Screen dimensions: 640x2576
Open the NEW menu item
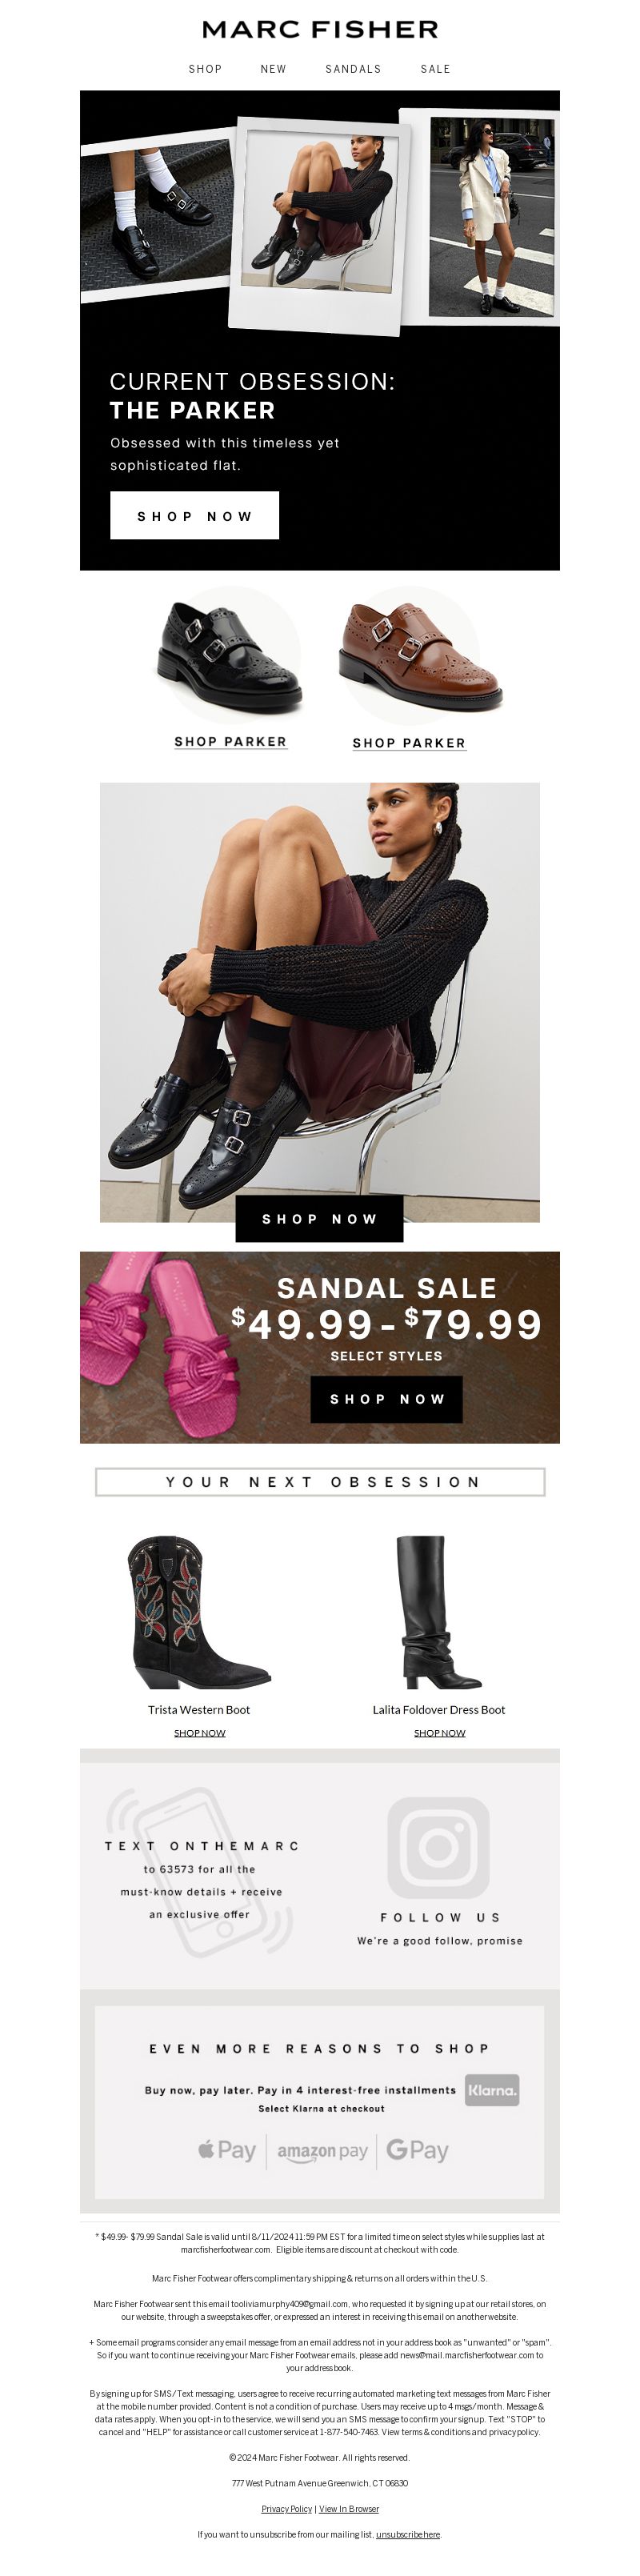pyautogui.click(x=273, y=69)
